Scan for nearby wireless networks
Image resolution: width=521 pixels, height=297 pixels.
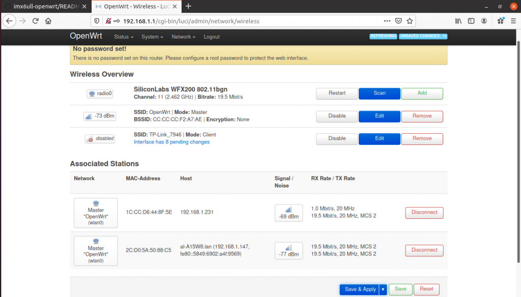(x=379, y=93)
